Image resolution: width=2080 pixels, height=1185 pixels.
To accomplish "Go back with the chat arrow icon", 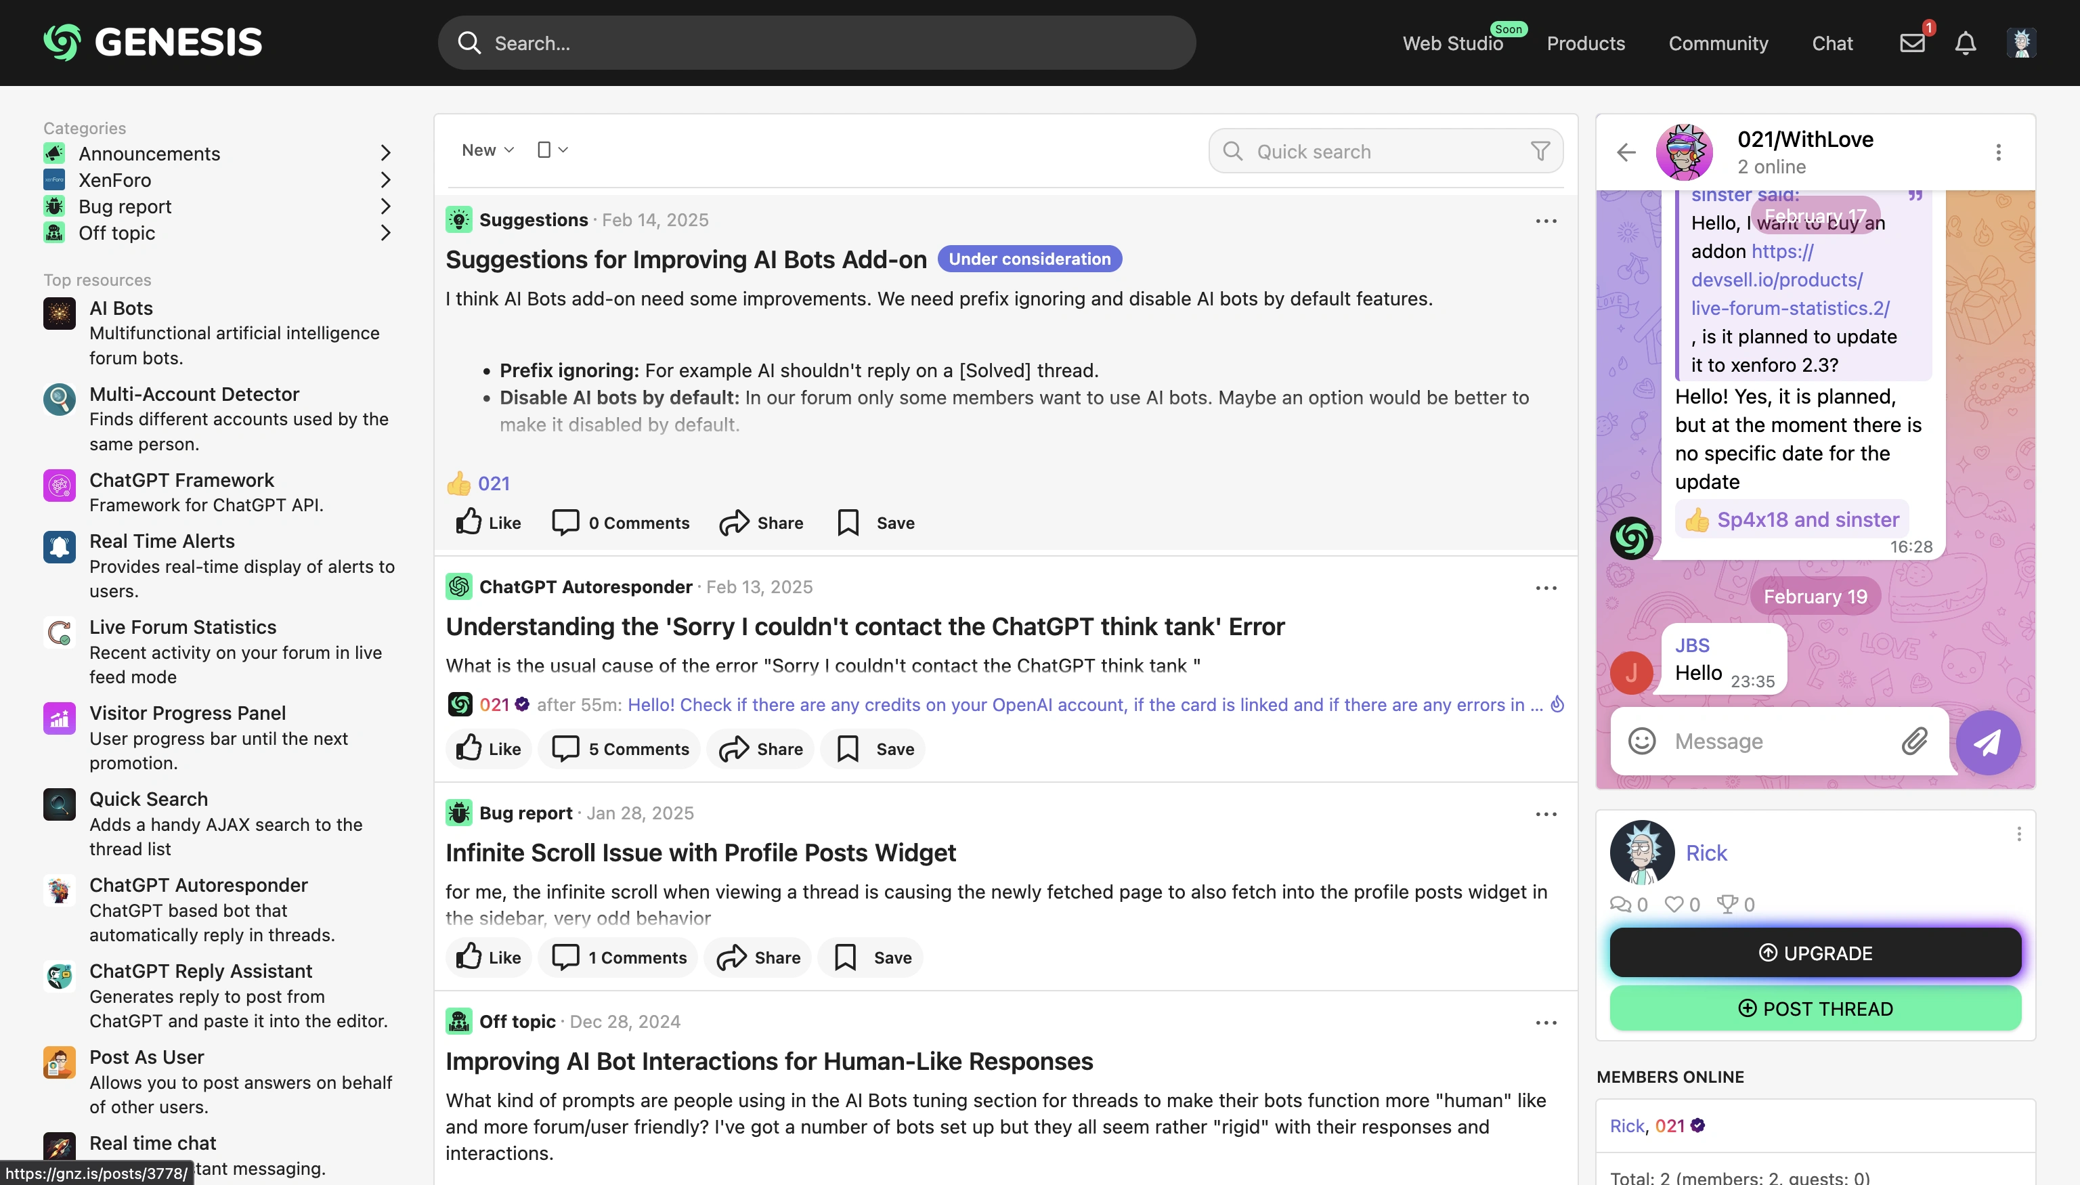I will tap(1626, 152).
